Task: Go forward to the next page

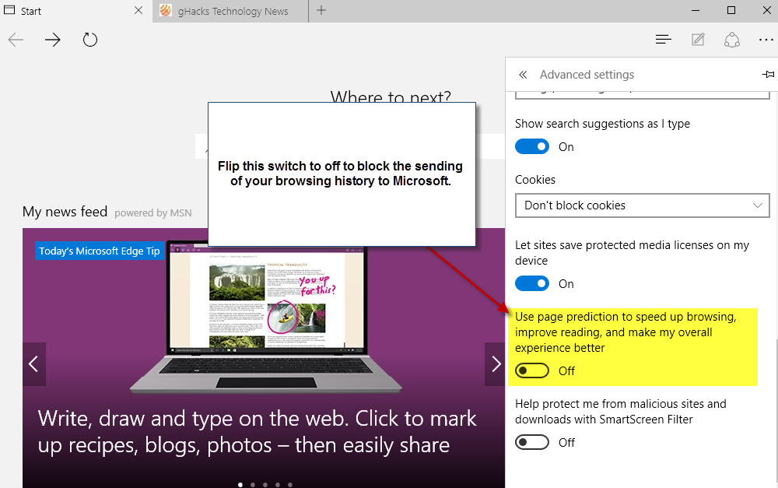Action: point(53,40)
